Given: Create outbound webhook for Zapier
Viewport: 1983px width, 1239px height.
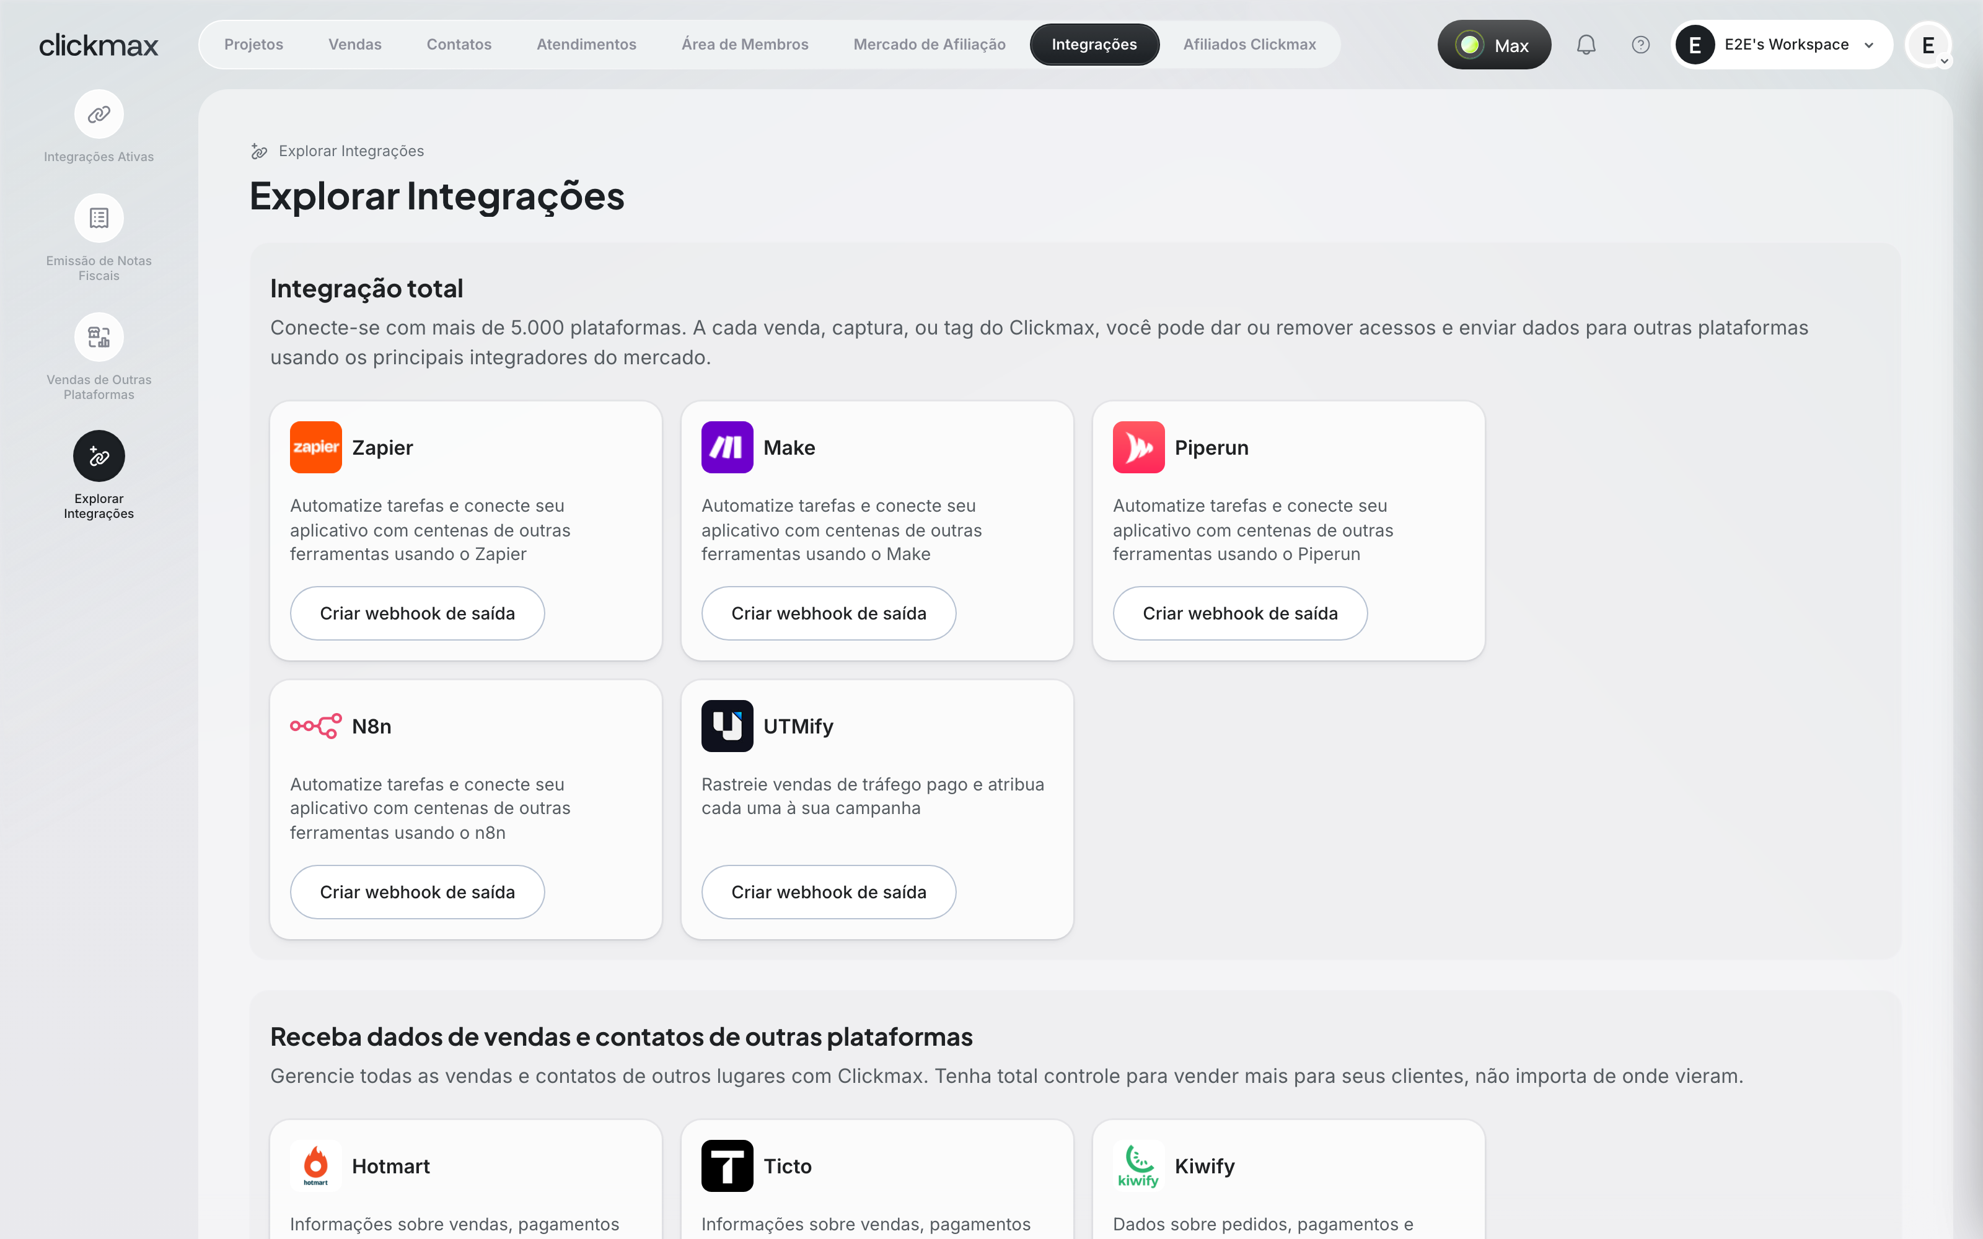Looking at the screenshot, I should tap(417, 613).
